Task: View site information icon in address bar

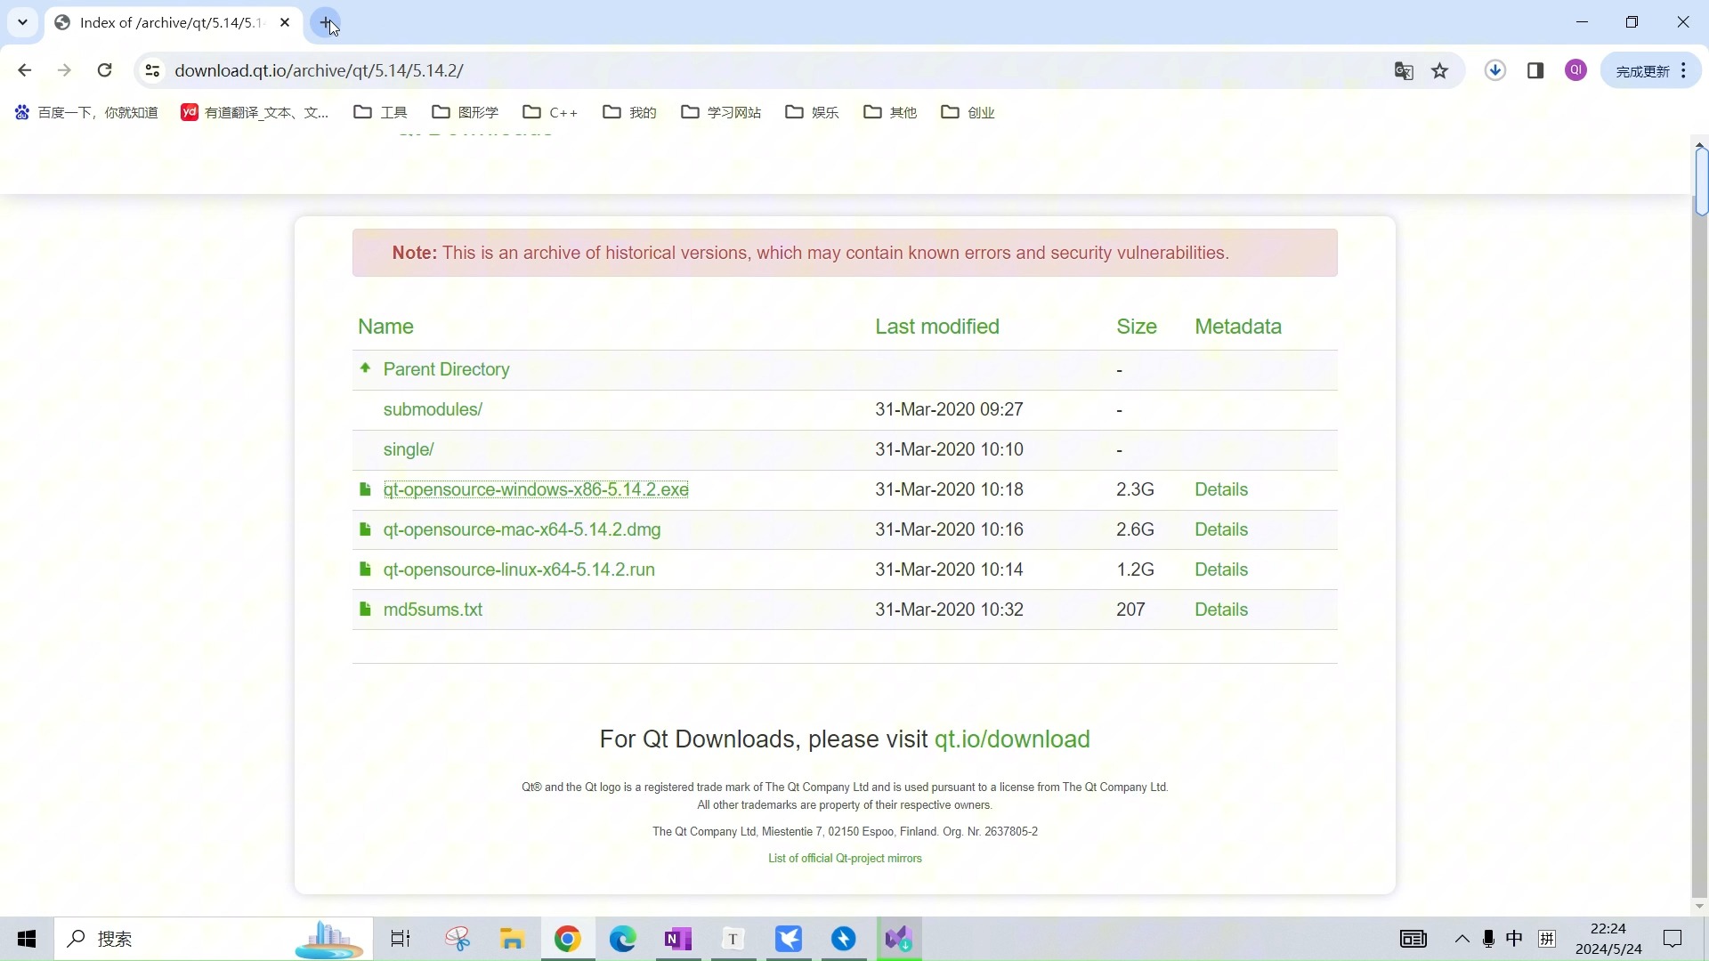Action: (x=152, y=70)
